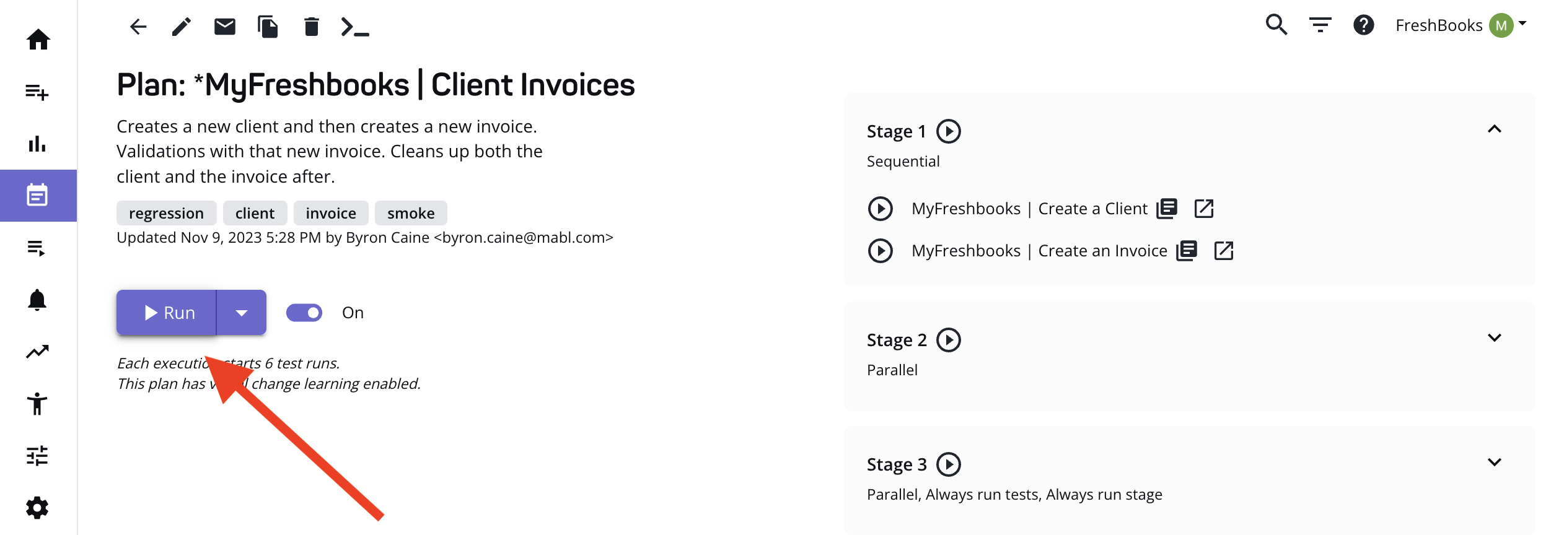Open details document icon for Create an Invoice
Screen dimensions: 1564x535
click(x=1187, y=251)
